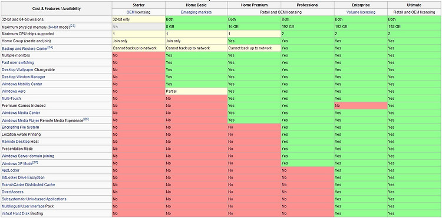Open the Windows XP Mode link
Viewport: 442px width, 218px height.
pos(17,163)
